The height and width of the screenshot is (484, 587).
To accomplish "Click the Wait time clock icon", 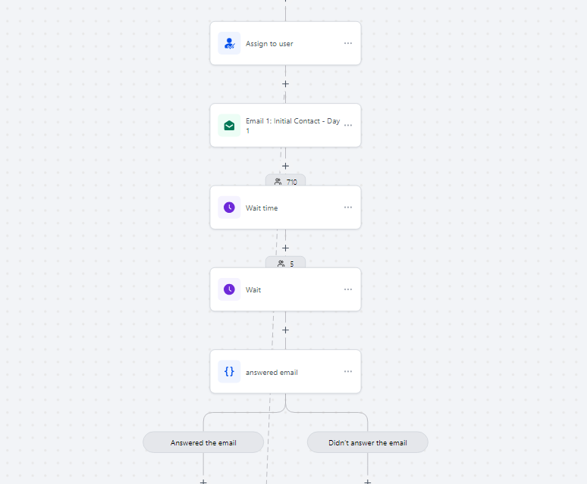I will point(229,208).
